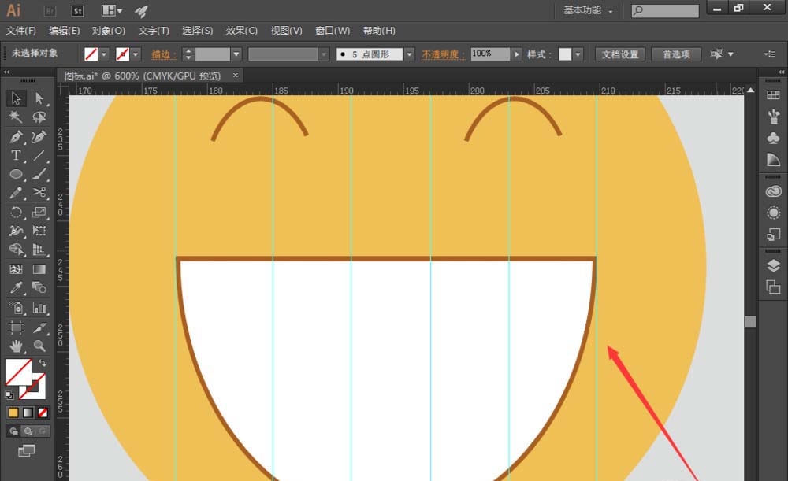Image resolution: width=788 pixels, height=481 pixels.
Task: Select the Direct Selection tool
Action: (x=39, y=98)
